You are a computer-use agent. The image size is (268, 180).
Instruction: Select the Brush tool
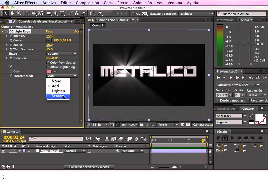(x=70, y=13)
